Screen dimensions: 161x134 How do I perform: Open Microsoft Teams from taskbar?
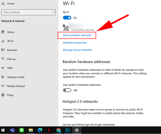(x=12, y=130)
